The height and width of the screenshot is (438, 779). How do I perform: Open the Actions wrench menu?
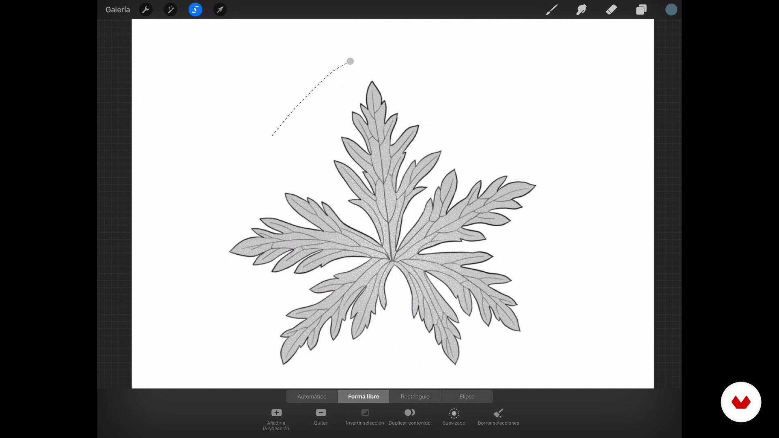(146, 9)
